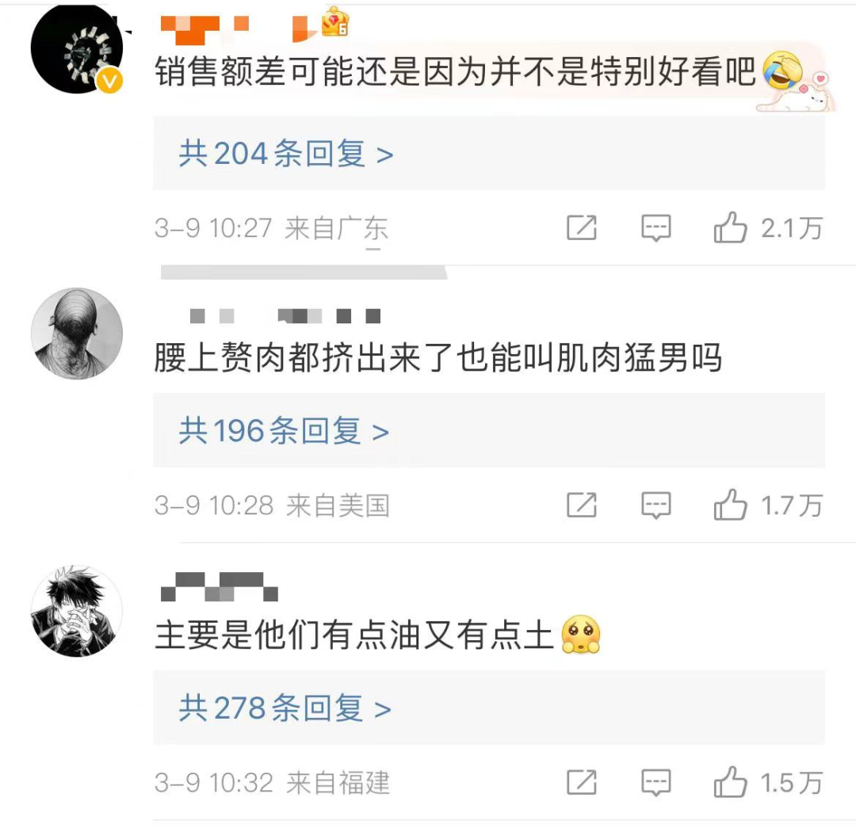The height and width of the screenshot is (832, 856).
Task: Reply to the 3-9 10:27 comment
Action: [x=655, y=228]
